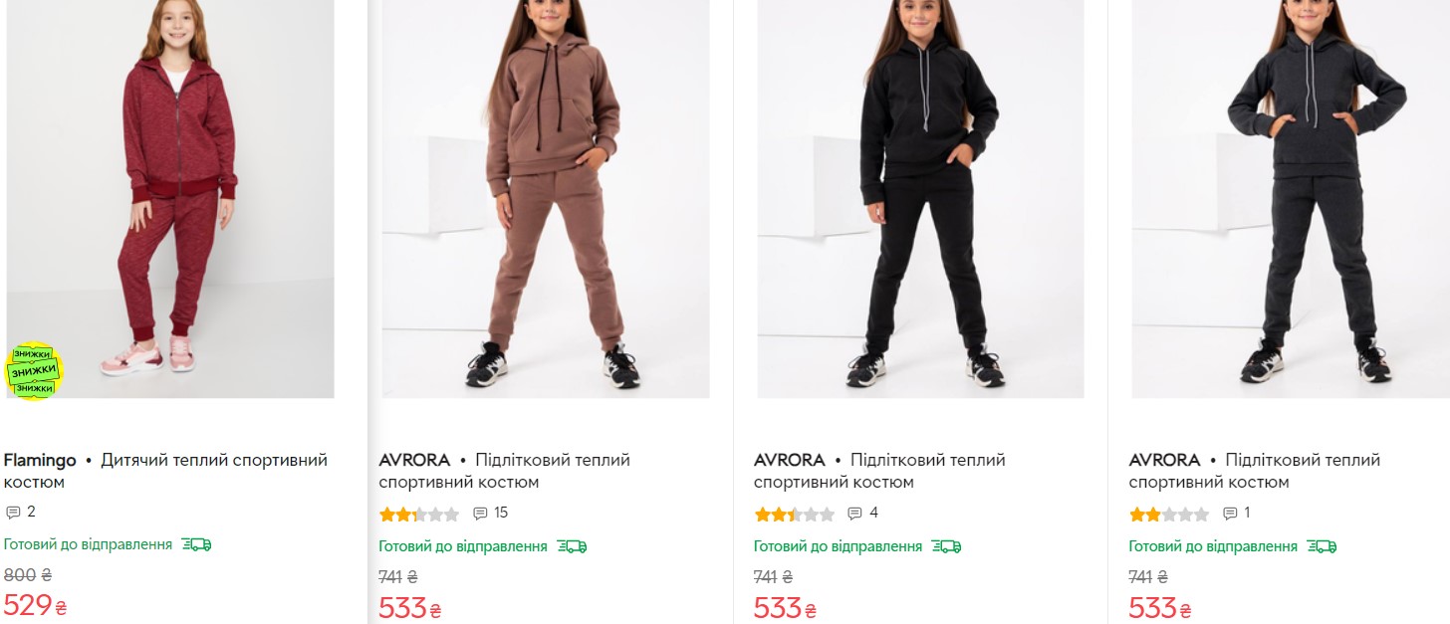The height and width of the screenshot is (624, 1450).
Task: Open the black AVRORA suit title link
Action: (x=879, y=471)
